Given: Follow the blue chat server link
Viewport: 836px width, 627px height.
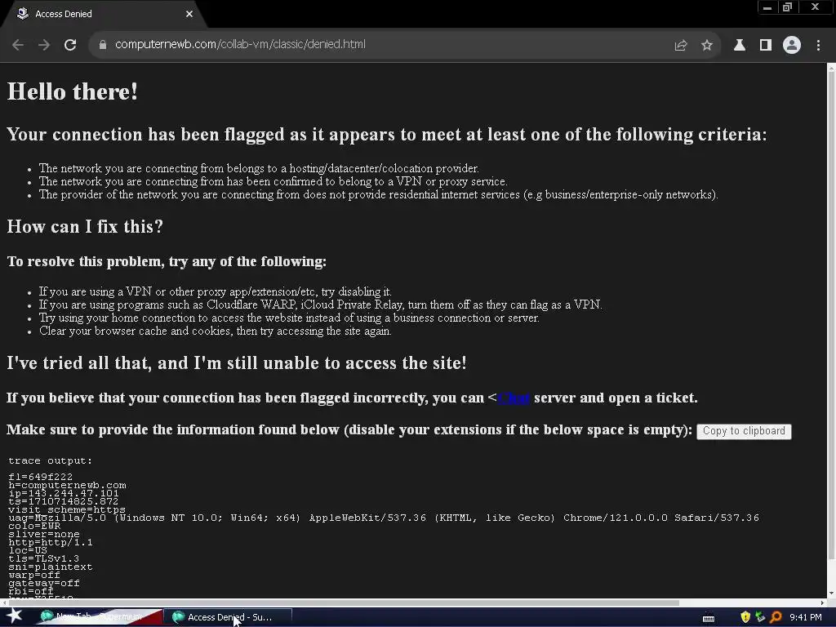Looking at the screenshot, I should point(514,398).
